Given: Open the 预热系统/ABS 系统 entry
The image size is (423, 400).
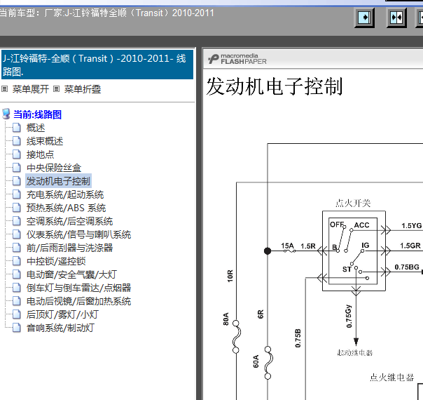Looking at the screenshot, I should coord(66,208).
